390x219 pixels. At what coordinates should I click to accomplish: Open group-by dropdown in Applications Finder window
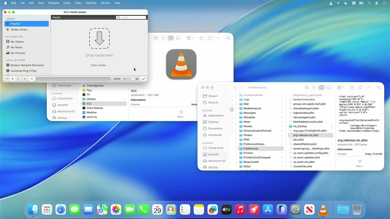(190, 38)
